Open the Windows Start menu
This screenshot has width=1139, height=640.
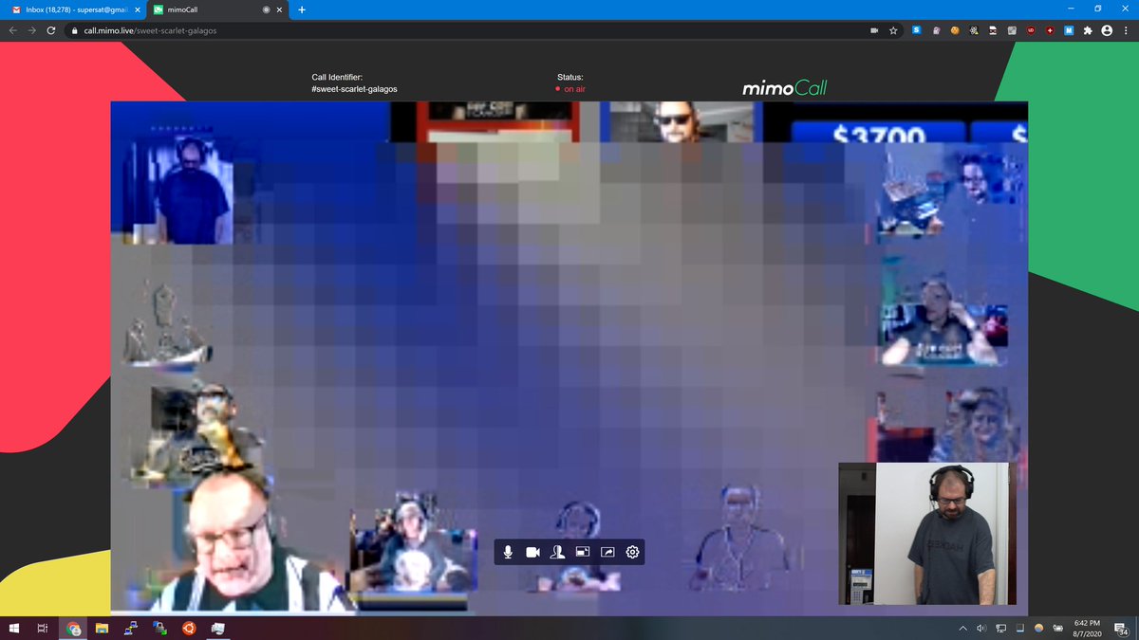click(13, 628)
